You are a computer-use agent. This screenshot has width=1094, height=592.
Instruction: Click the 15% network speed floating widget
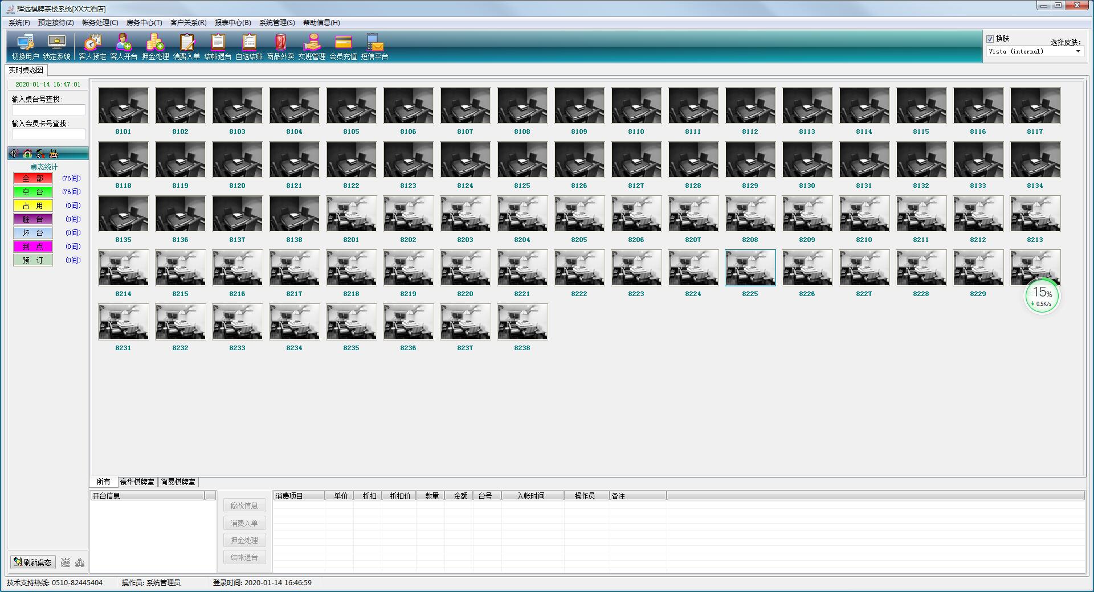point(1042,296)
